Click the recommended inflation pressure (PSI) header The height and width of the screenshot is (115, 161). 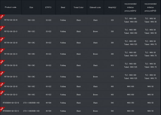(x=151, y=7)
